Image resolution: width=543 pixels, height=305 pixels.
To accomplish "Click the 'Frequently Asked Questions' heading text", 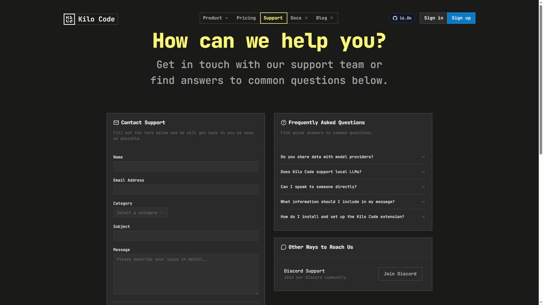I will 327,122.
